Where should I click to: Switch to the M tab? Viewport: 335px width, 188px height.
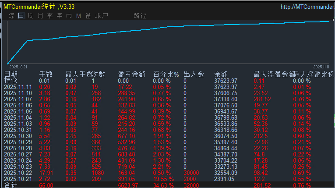point(79,16)
